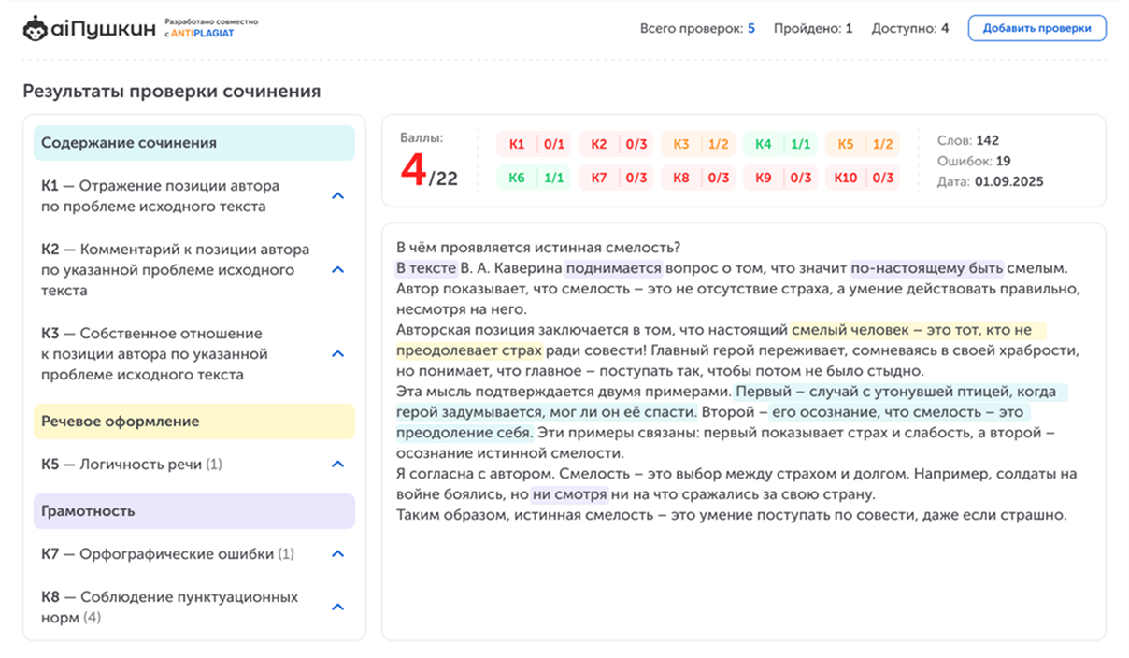1129x658 pixels.
Task: Collapse K5 Логичность речи chevron
Action: point(338,465)
